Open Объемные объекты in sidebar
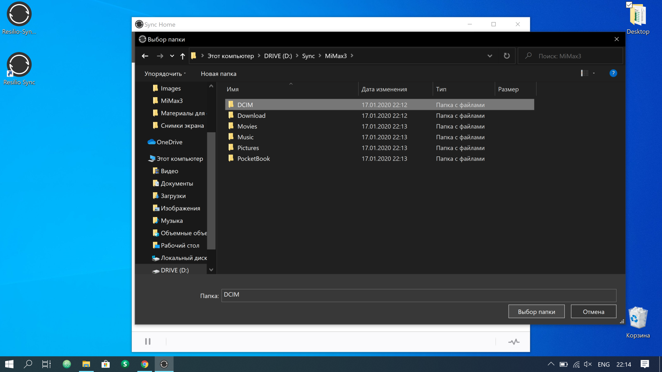This screenshot has height=372, width=662. tap(180, 233)
